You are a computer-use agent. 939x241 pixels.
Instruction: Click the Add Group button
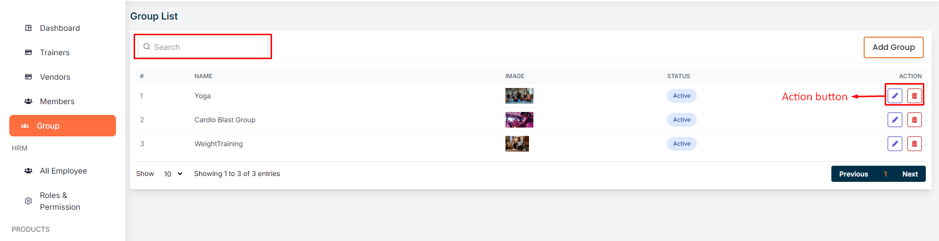point(893,47)
